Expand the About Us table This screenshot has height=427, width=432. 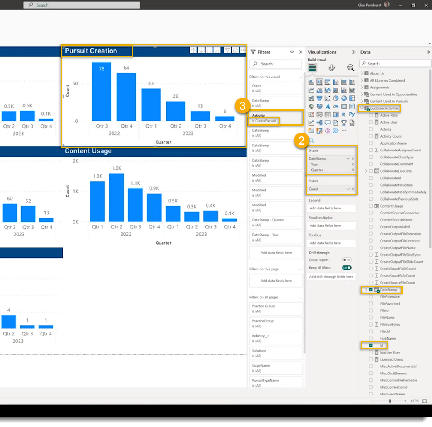(362, 73)
